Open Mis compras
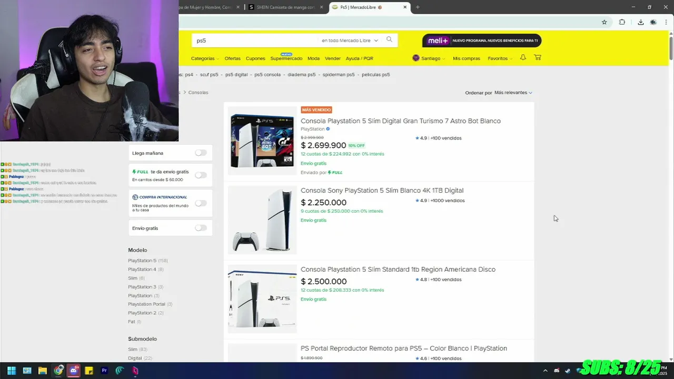Image resolution: width=674 pixels, height=379 pixels. pyautogui.click(x=467, y=58)
